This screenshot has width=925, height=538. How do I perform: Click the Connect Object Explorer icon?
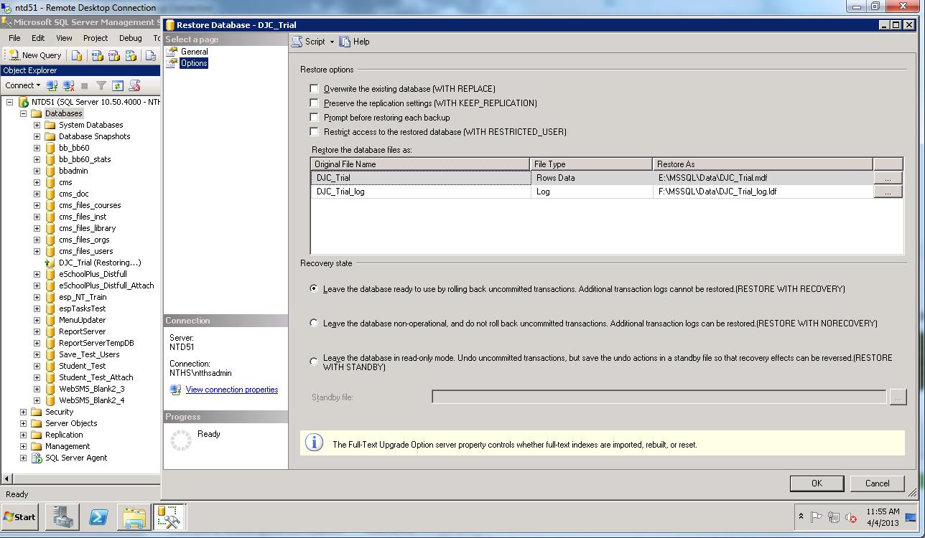point(52,85)
